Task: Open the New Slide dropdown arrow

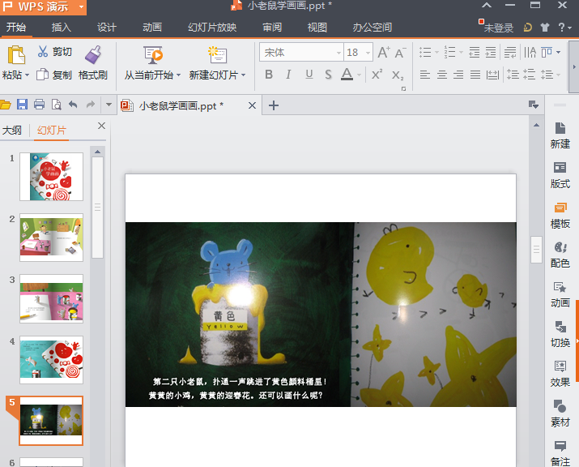Action: [x=244, y=75]
